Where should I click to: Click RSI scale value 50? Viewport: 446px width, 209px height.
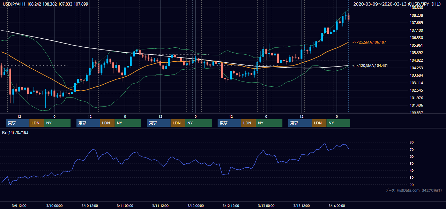click(412, 163)
